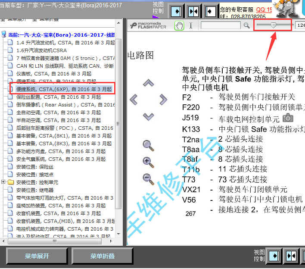Pan the diagram up with the up arrow
This screenshot has height=269, width=305.
pyautogui.click(x=148, y=83)
